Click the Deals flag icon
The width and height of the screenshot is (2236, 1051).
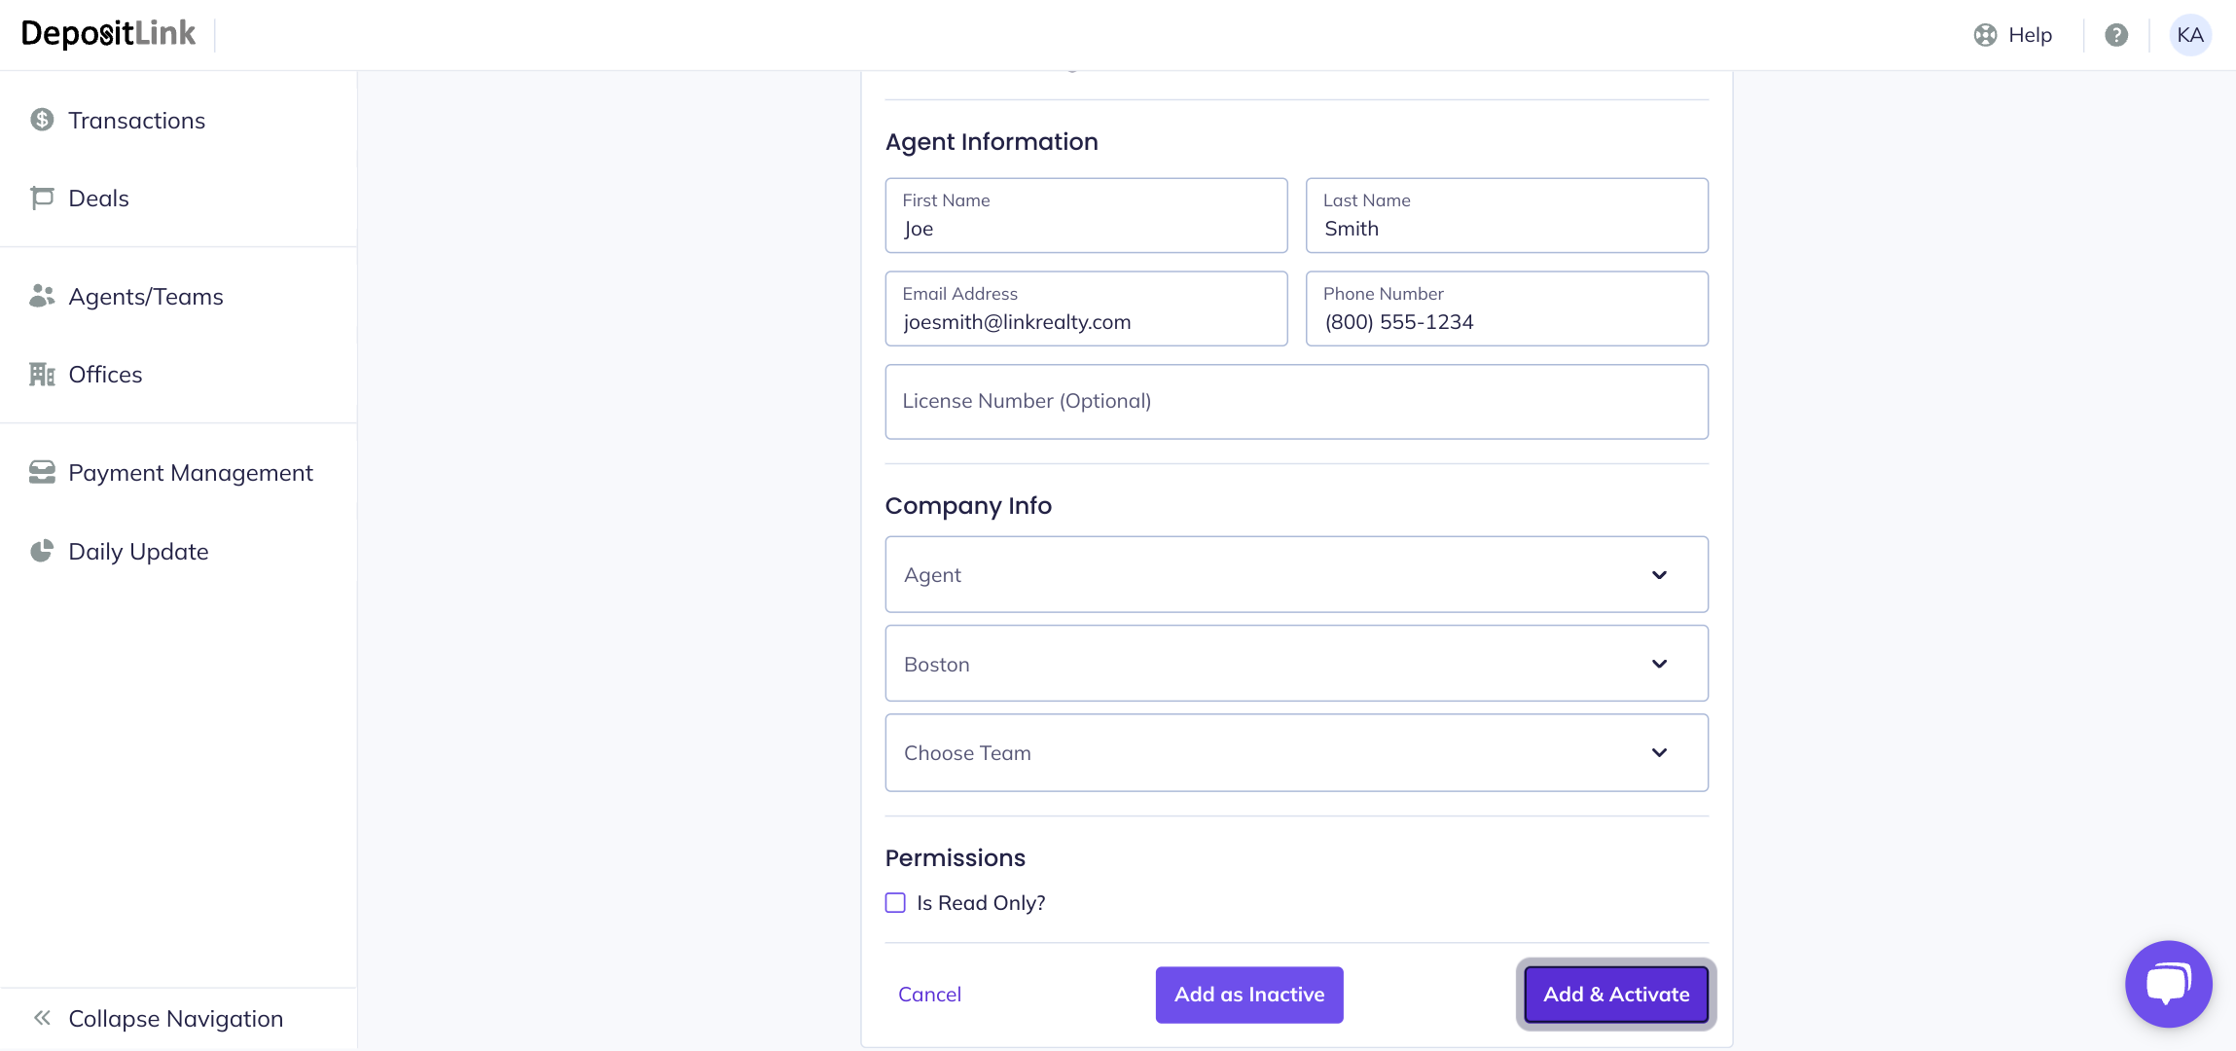tap(42, 199)
